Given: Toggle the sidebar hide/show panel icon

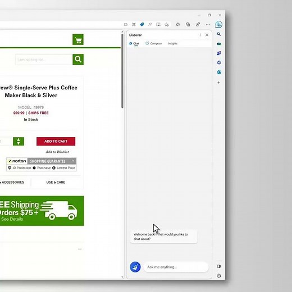Looking at the screenshot, I should click(x=218, y=266).
